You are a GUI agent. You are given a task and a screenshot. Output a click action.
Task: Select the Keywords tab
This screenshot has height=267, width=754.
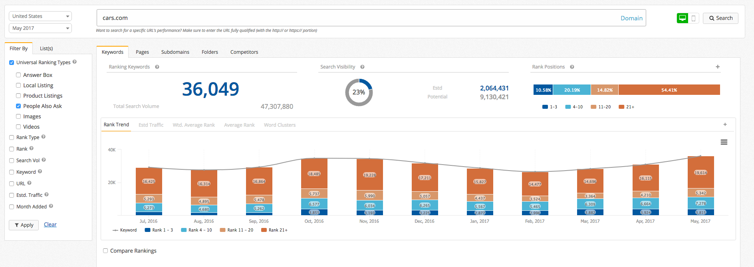[x=113, y=52]
